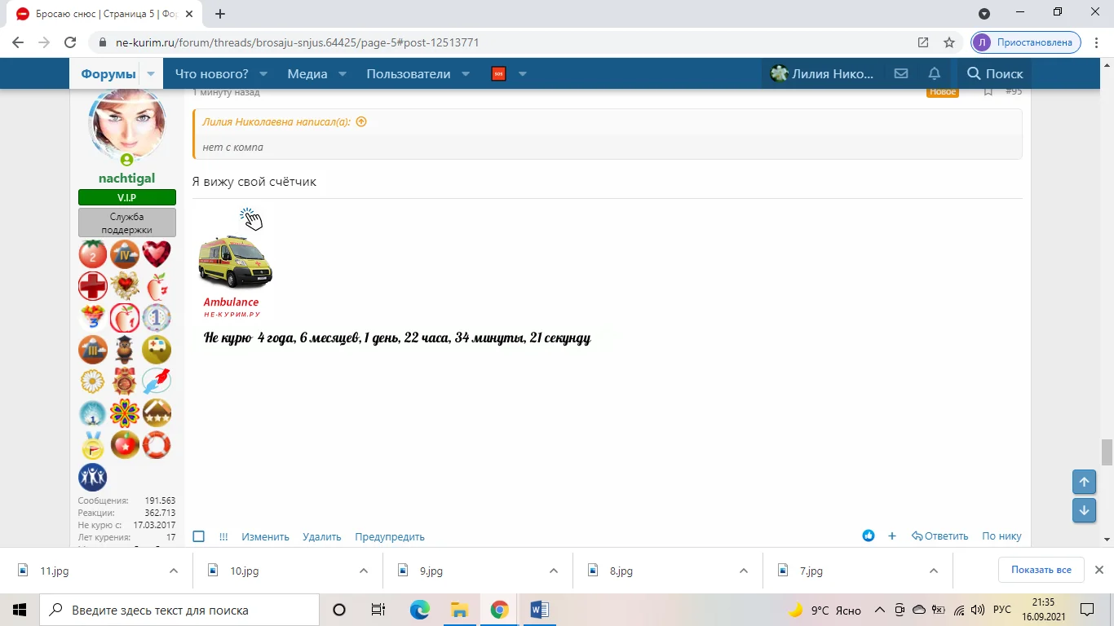
Task: Expand the Медиа dropdown arrow
Action: click(343, 74)
